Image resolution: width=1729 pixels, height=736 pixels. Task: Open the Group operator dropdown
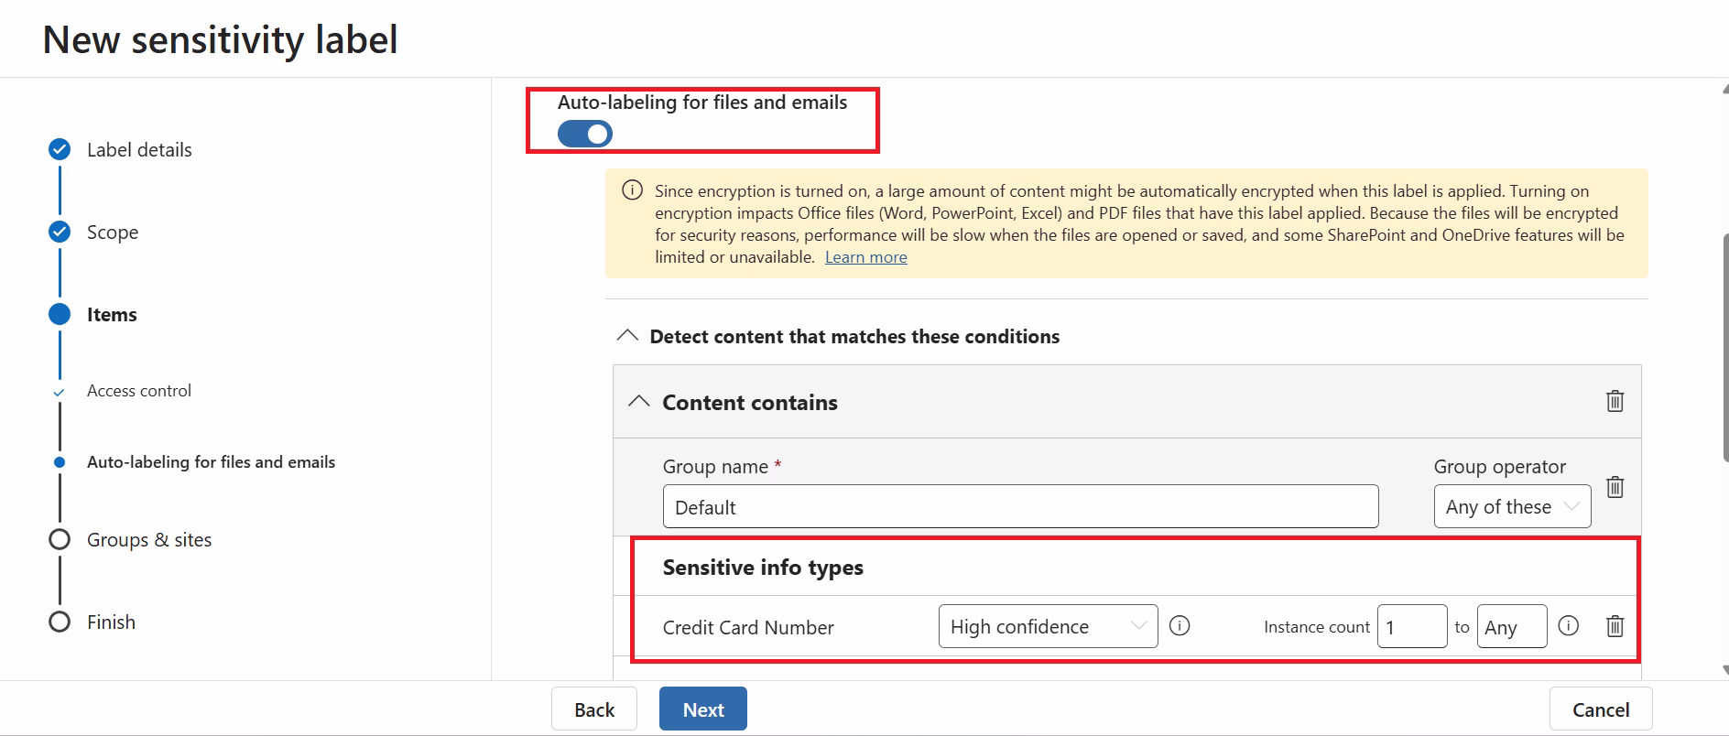coord(1512,506)
